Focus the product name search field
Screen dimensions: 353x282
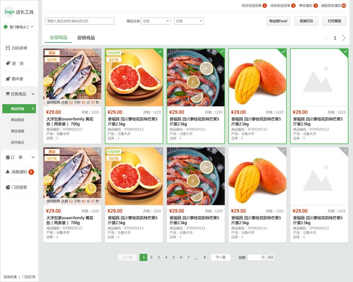coord(80,21)
